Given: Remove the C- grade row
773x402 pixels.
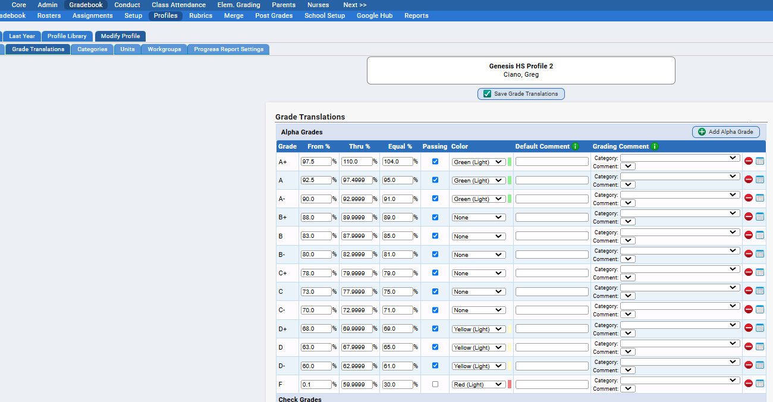Looking at the screenshot, I should pos(749,309).
